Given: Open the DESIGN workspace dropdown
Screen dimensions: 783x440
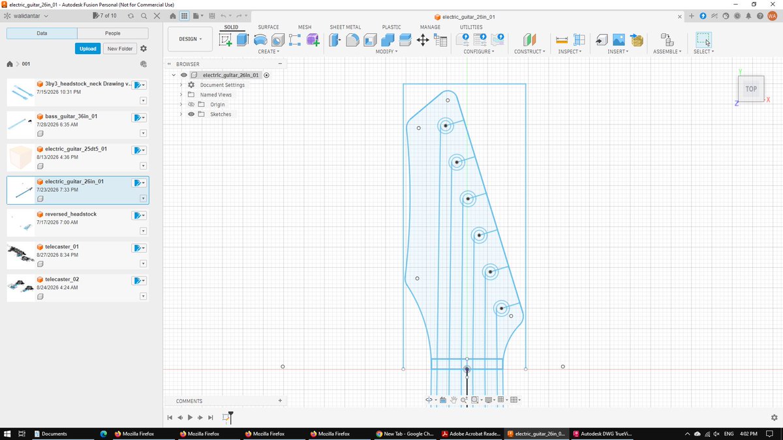Looking at the screenshot, I should click(x=190, y=39).
